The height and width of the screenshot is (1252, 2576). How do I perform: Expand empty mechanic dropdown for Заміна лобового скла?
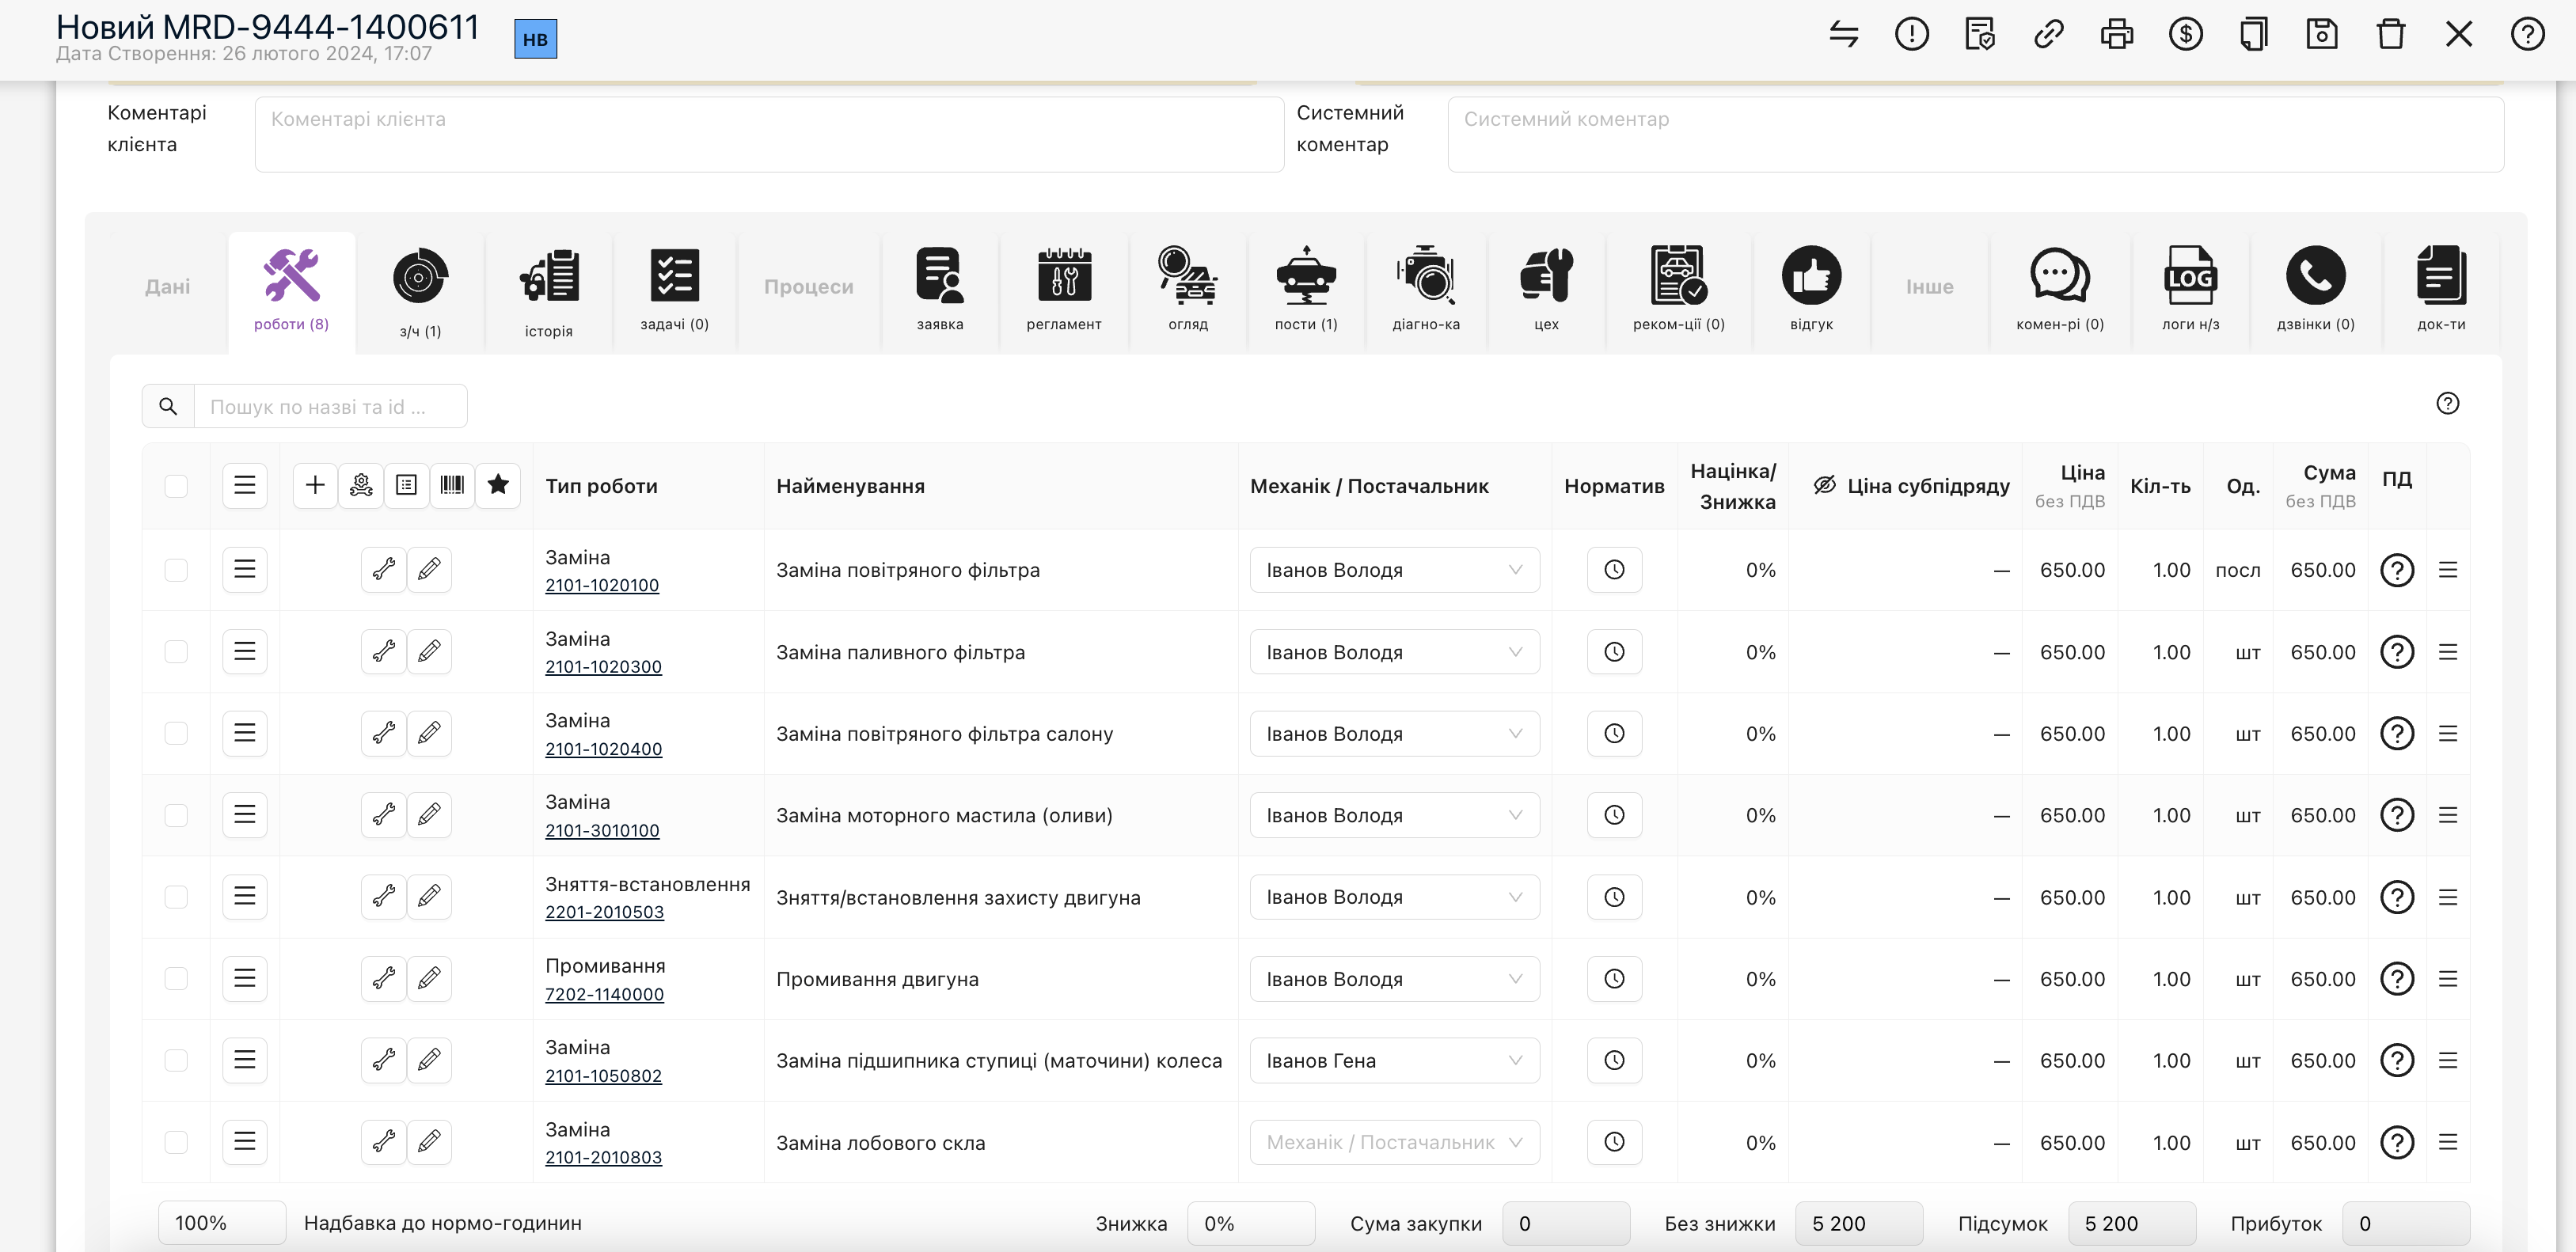pyautogui.click(x=1394, y=1142)
